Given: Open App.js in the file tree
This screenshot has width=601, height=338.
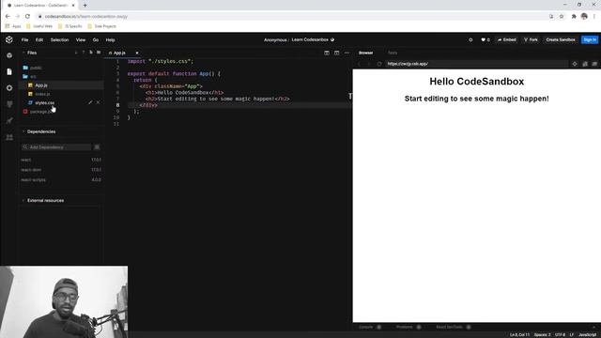Looking at the screenshot, I should click(41, 85).
